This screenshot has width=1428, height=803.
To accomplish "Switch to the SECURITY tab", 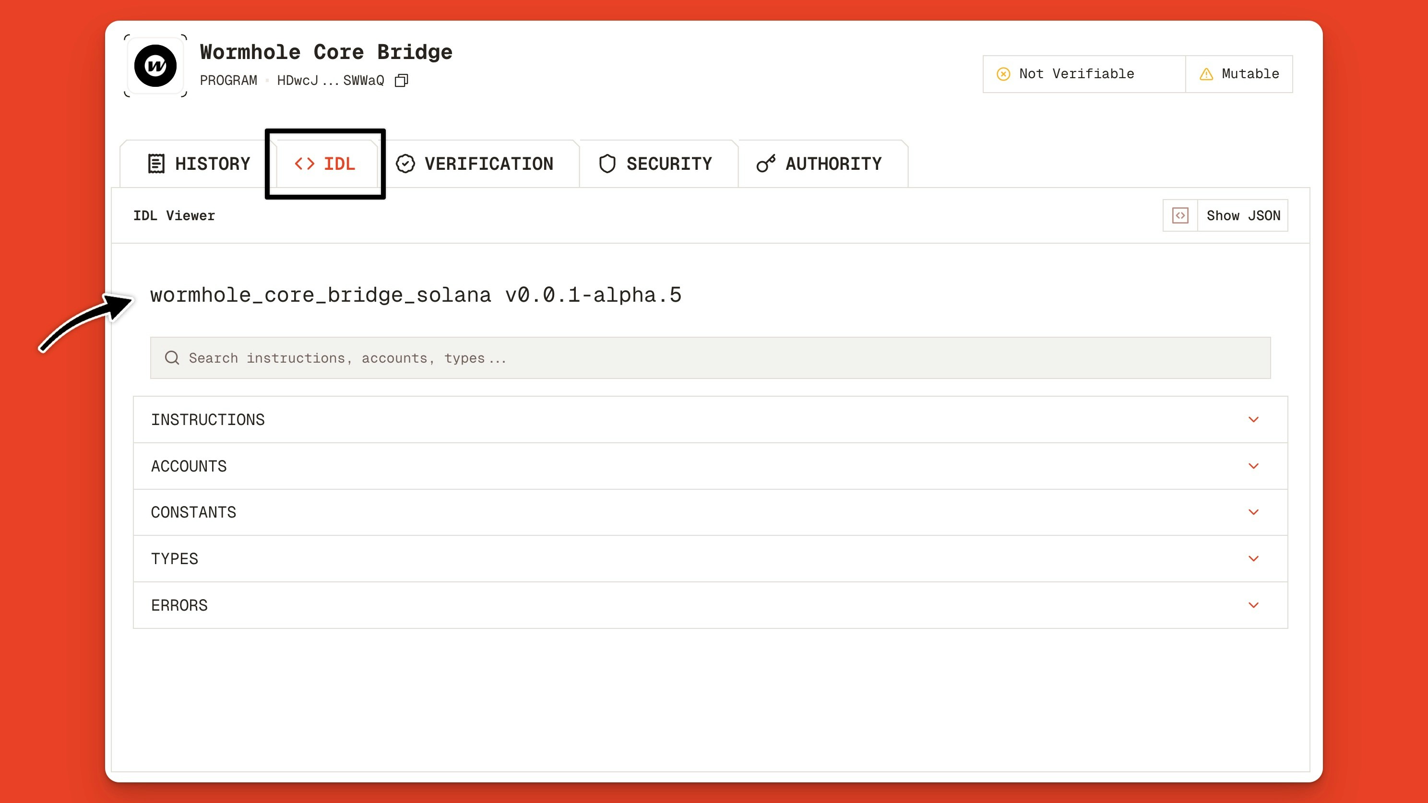I will click(x=669, y=163).
